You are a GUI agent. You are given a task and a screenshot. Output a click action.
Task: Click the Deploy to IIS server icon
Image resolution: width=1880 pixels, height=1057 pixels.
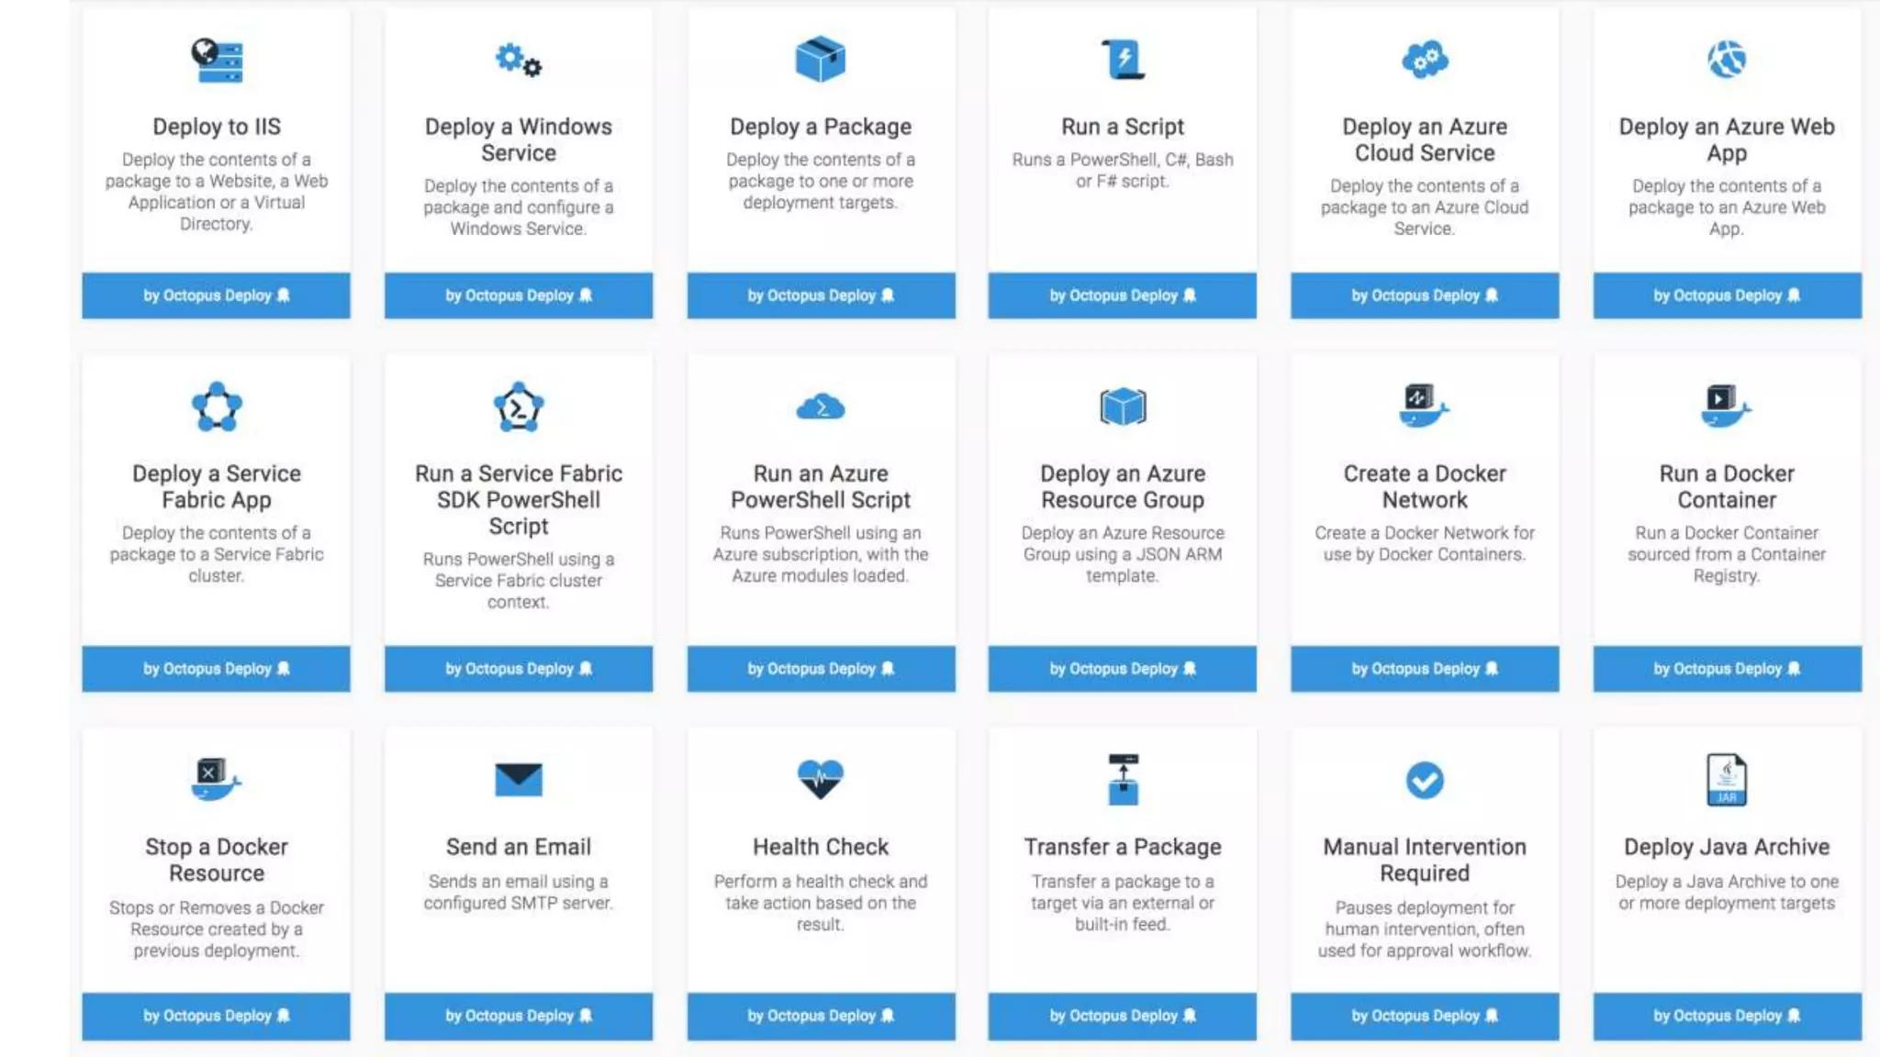[217, 61]
